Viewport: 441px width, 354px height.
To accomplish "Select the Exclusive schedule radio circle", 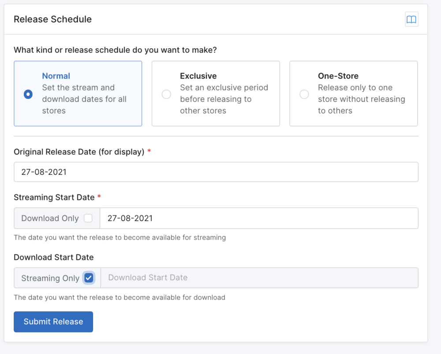I will 166,94.
